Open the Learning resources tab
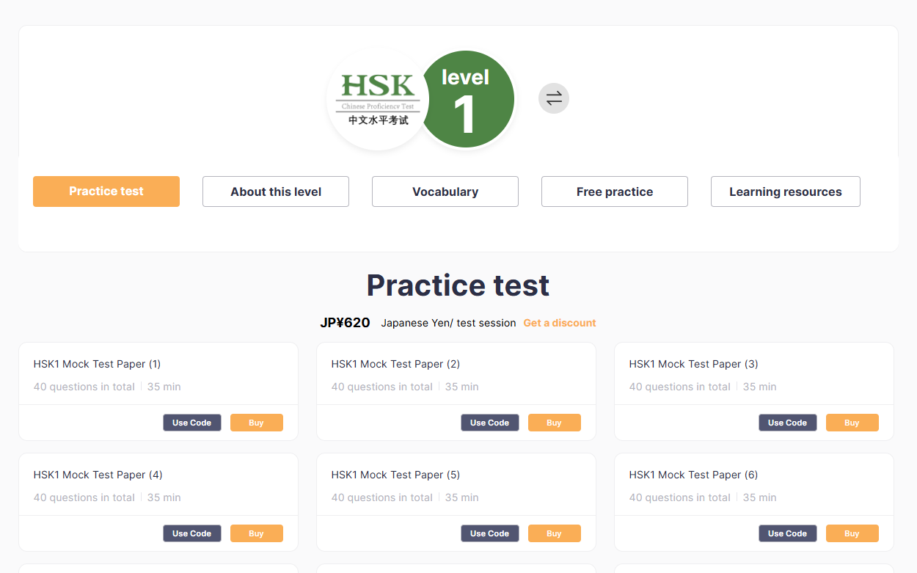917x573 pixels. 785,191
